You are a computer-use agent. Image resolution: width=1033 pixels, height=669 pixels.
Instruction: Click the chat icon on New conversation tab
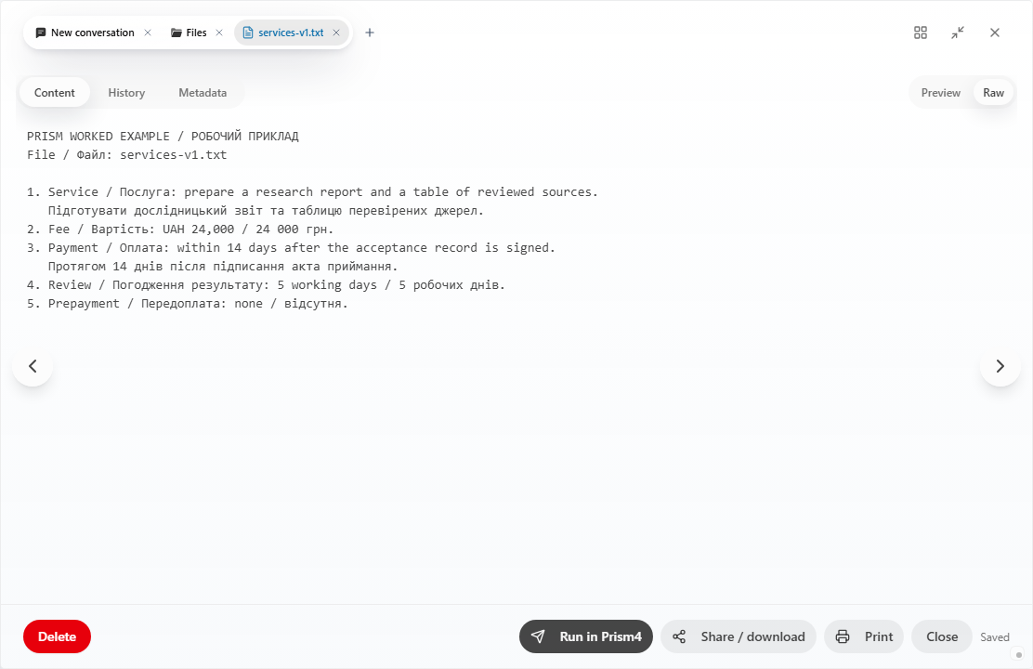click(41, 33)
